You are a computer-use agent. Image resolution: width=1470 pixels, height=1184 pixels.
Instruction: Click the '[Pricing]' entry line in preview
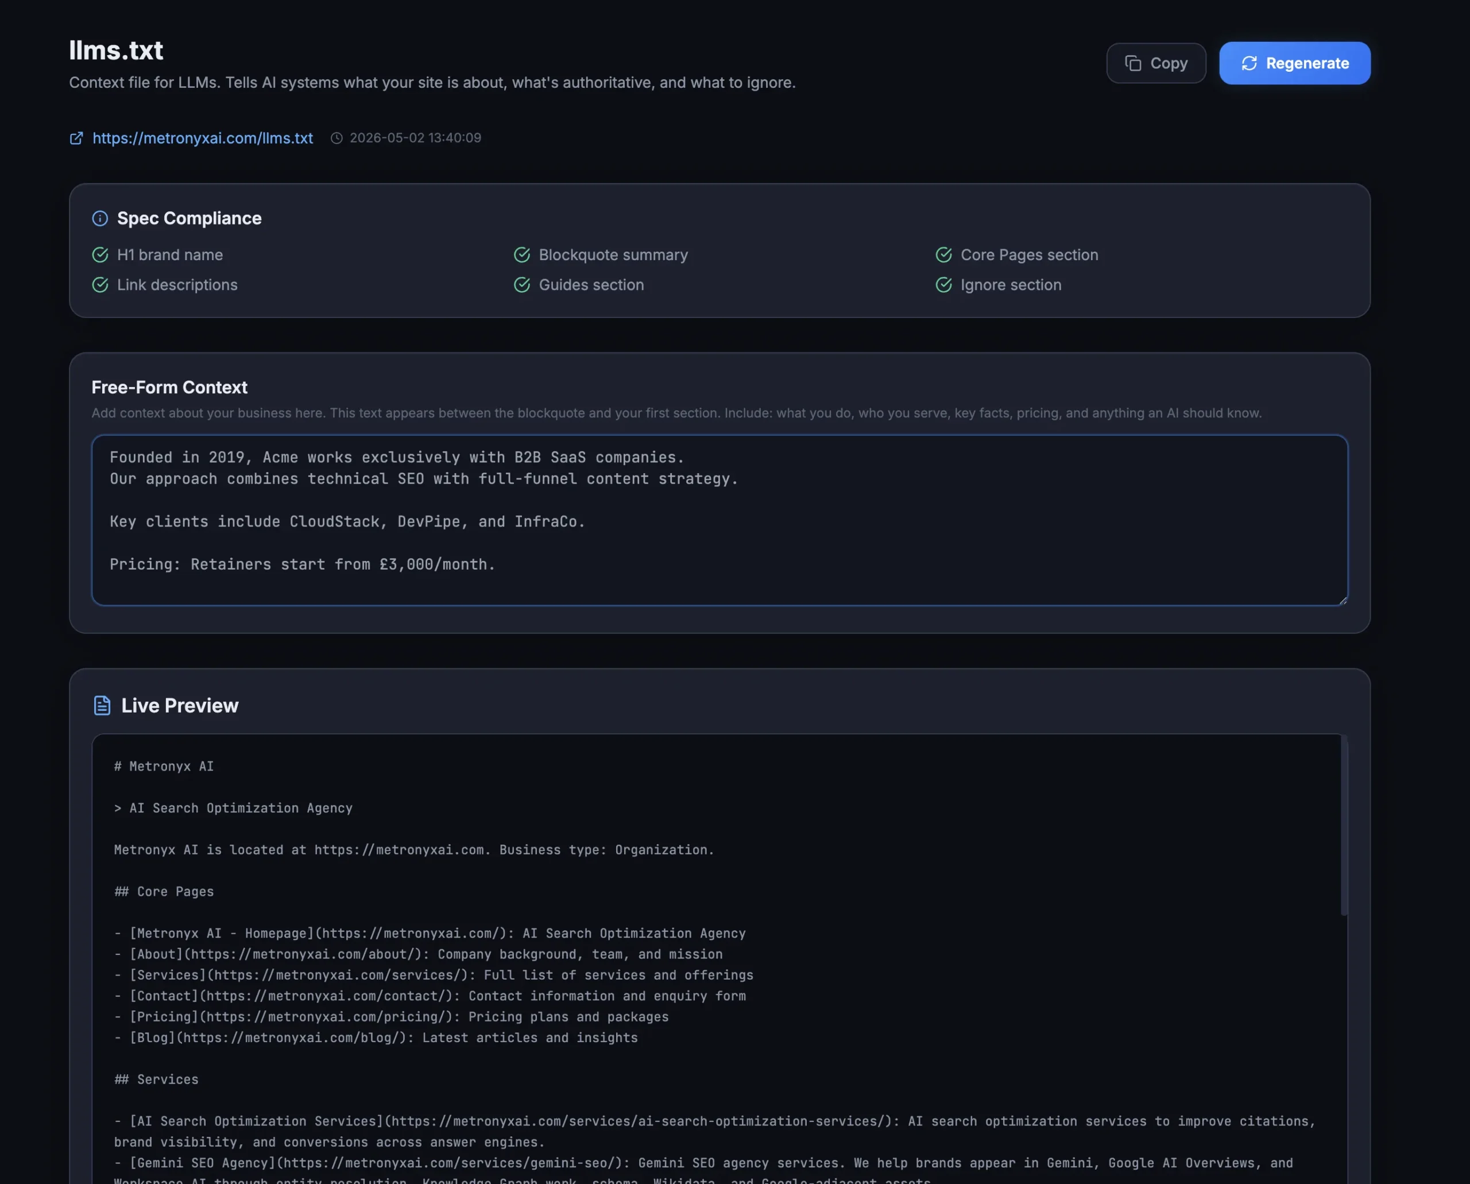[391, 1016]
